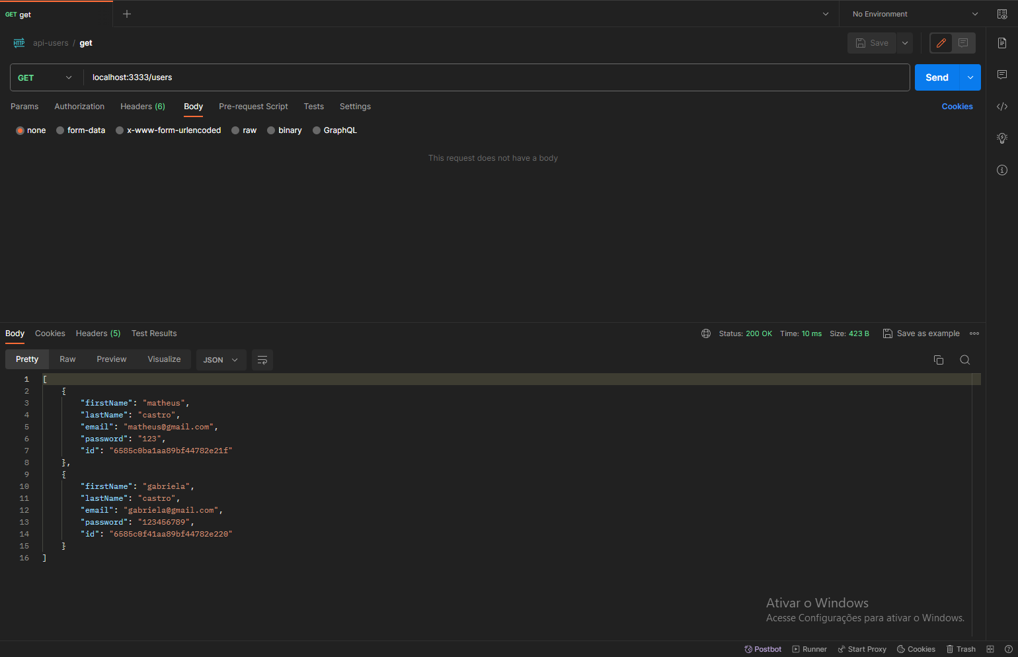Open the Authorization tab

pos(79,107)
